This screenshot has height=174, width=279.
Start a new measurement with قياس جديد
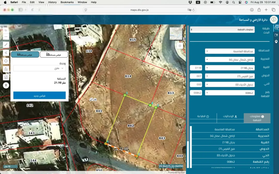click(x=40, y=96)
